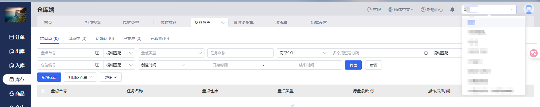Screen dimensions: 540x107
Task: Open the 商品 sidebar section
Action: 17,93
